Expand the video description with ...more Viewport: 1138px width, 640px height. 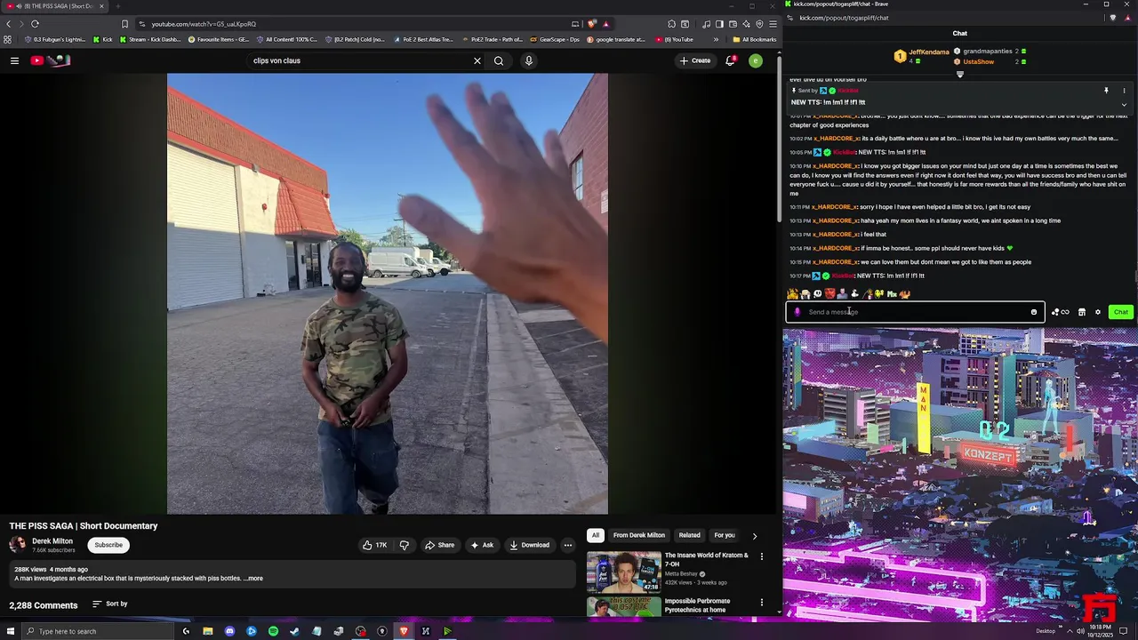[x=253, y=579]
